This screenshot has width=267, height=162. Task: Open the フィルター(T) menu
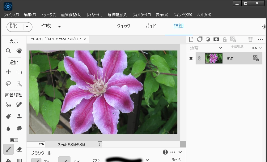click(142, 15)
